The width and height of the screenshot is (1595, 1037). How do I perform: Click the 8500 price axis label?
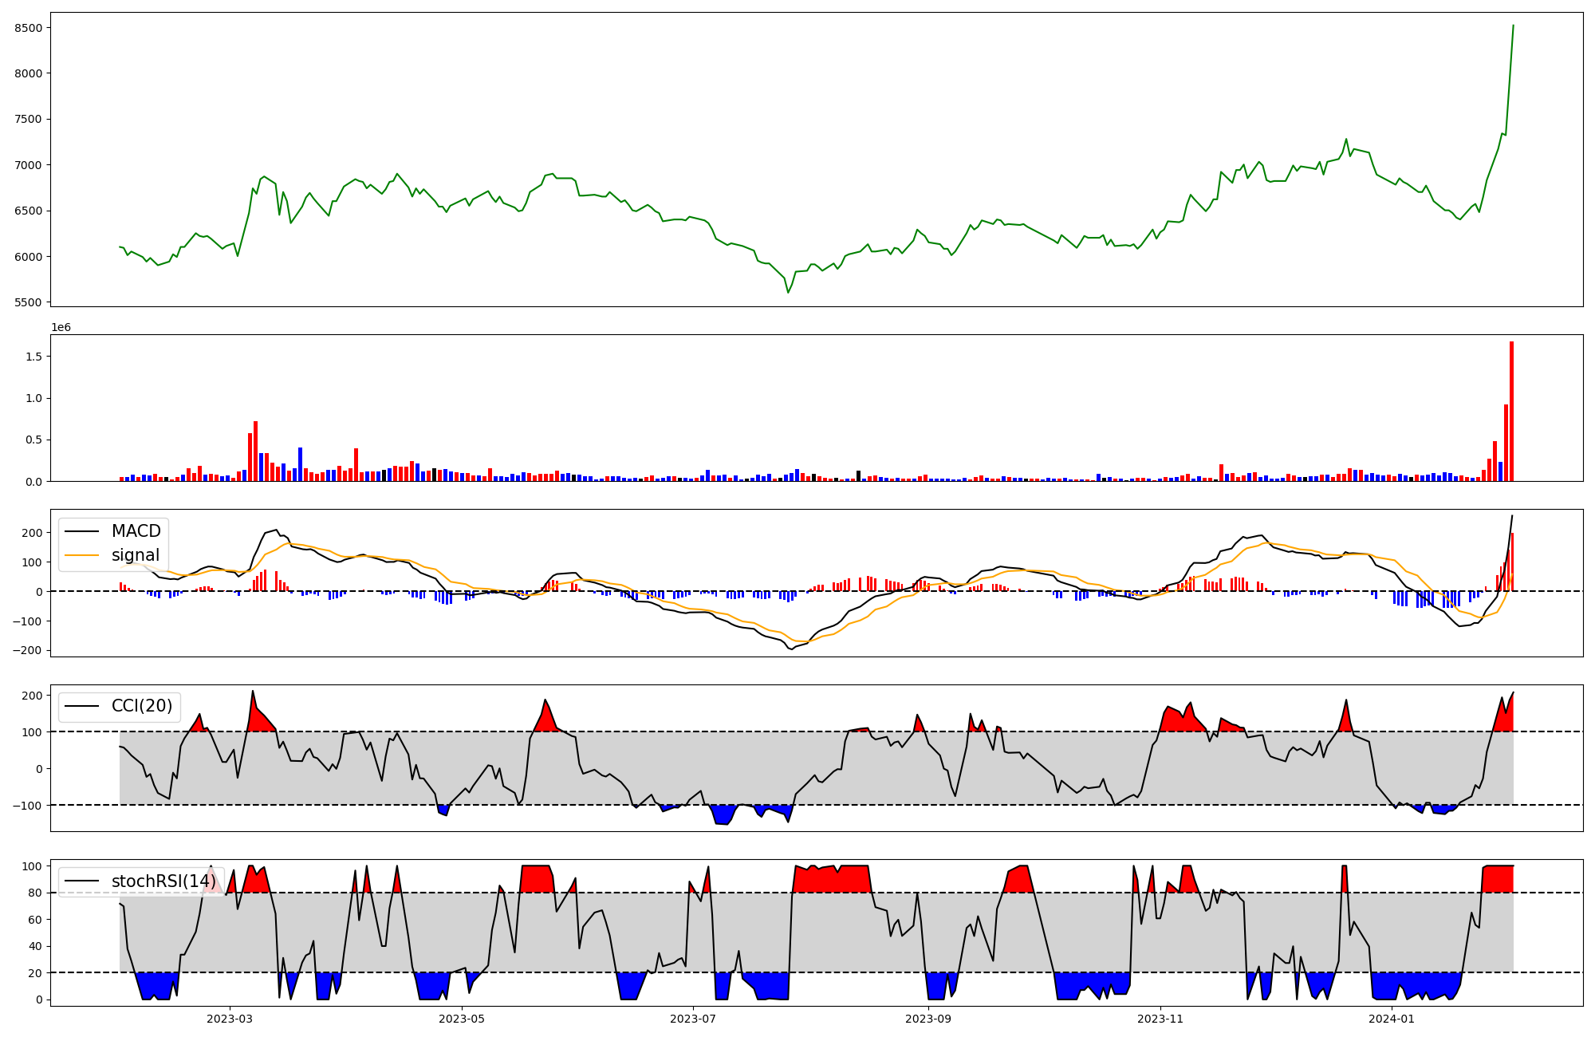(x=28, y=28)
